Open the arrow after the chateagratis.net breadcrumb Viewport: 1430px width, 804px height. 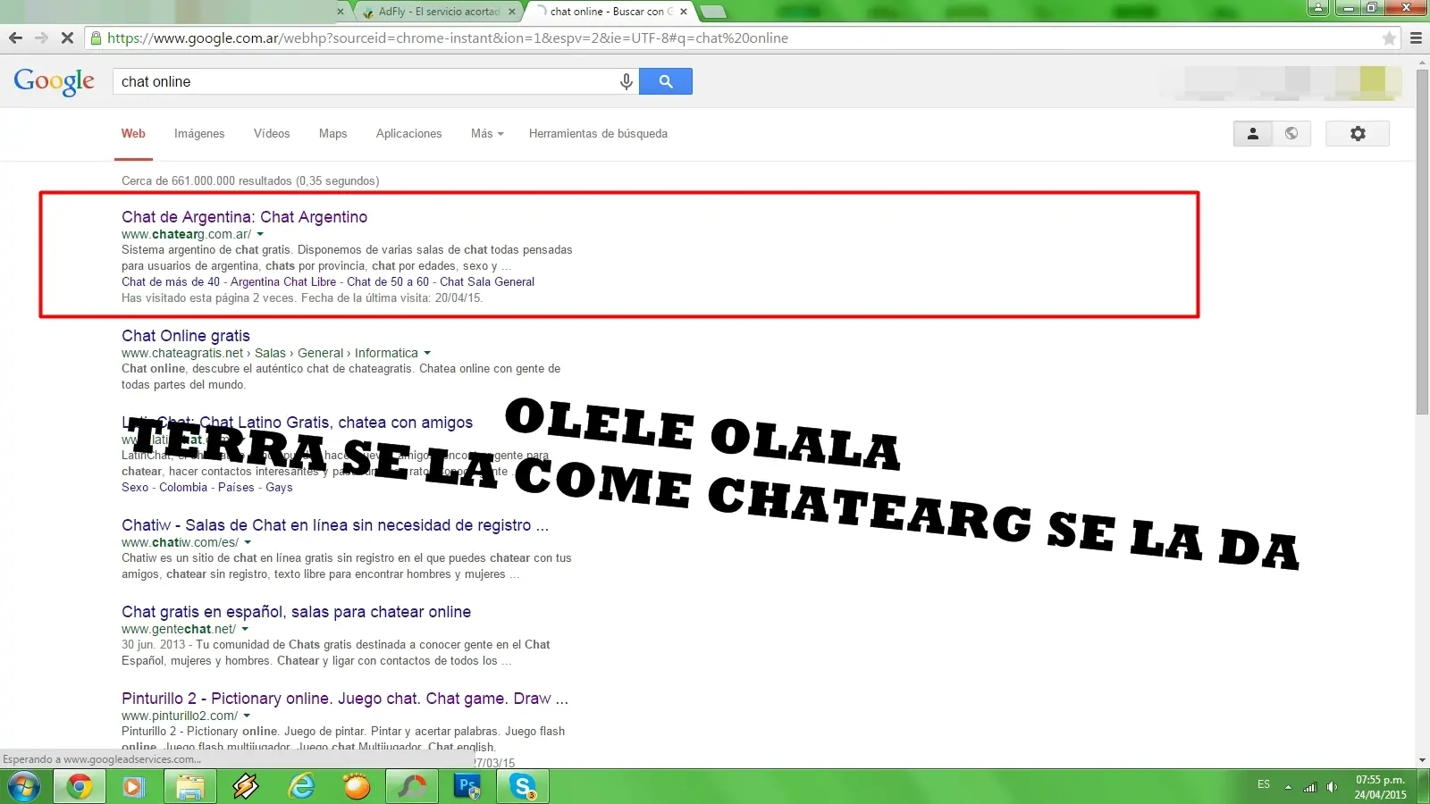coord(427,354)
